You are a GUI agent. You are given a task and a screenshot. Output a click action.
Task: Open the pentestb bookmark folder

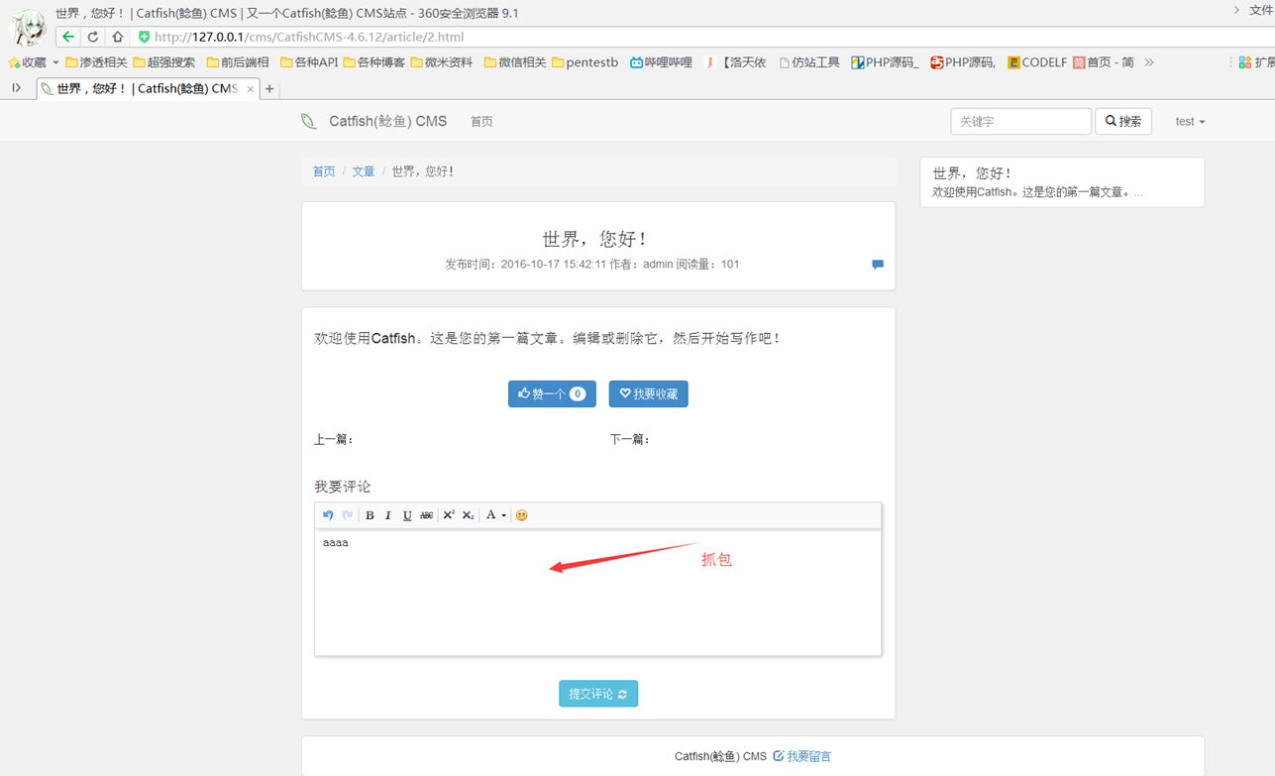point(584,62)
